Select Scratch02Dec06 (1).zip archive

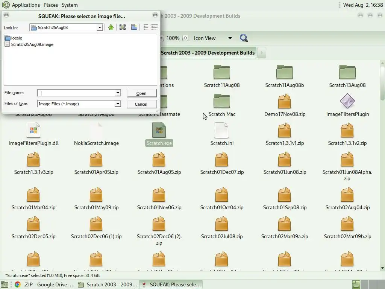coord(96,228)
